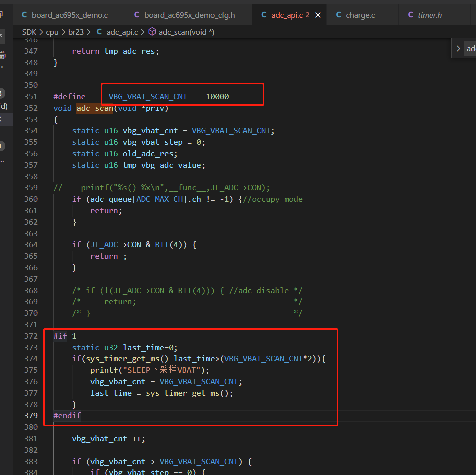Click adc_api.c in the breadcrumb path
Screen dimensions: 476x475
pos(122,32)
